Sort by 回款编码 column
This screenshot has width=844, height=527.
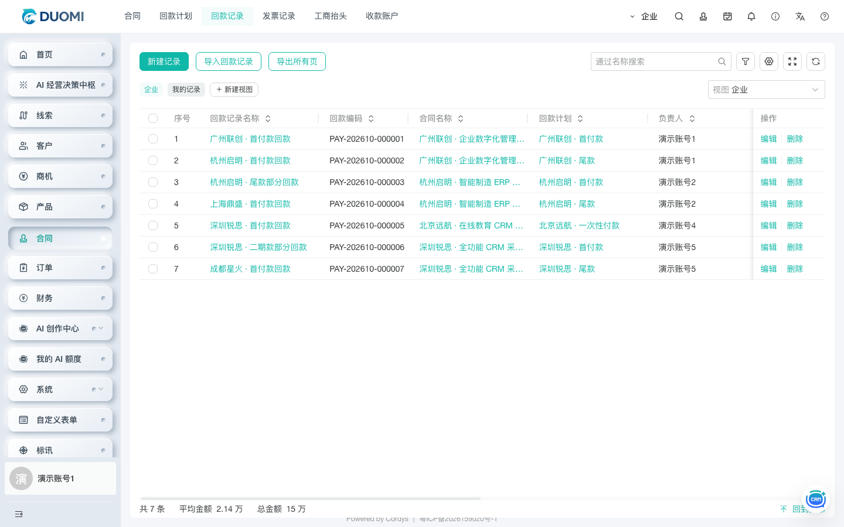371,118
